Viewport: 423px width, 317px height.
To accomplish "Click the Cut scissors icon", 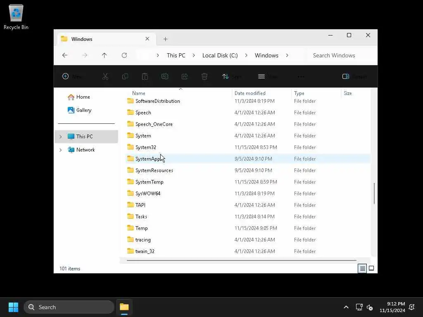I will point(105,76).
